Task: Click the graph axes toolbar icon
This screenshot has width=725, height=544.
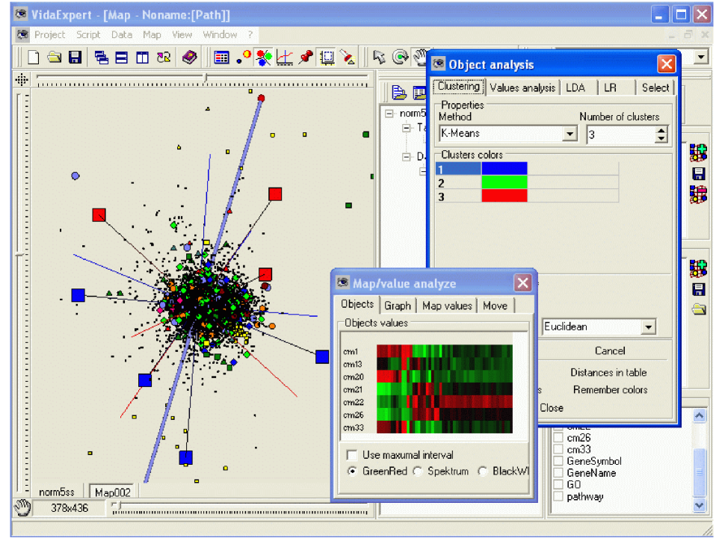Action: click(x=284, y=58)
